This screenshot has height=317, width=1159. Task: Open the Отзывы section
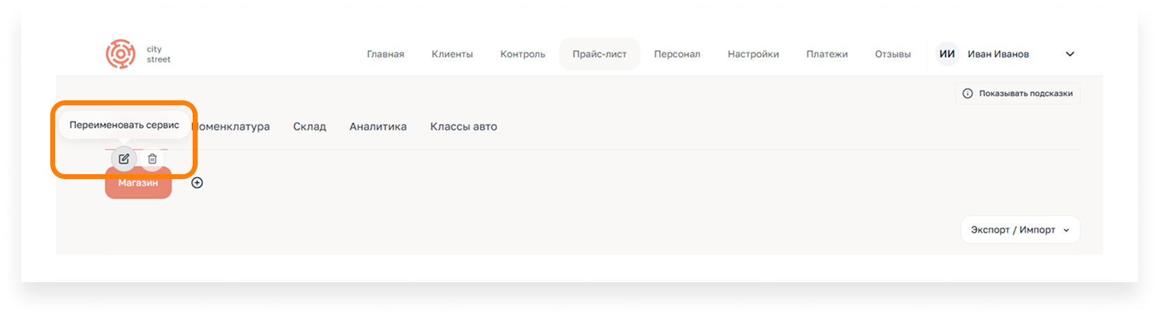tap(893, 54)
